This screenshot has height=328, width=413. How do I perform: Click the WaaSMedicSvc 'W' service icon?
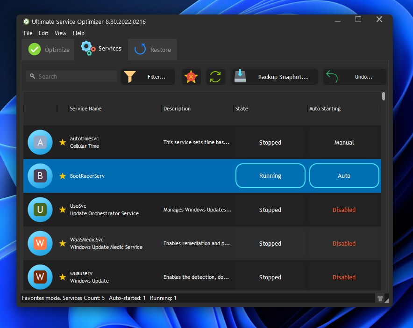[x=40, y=243]
